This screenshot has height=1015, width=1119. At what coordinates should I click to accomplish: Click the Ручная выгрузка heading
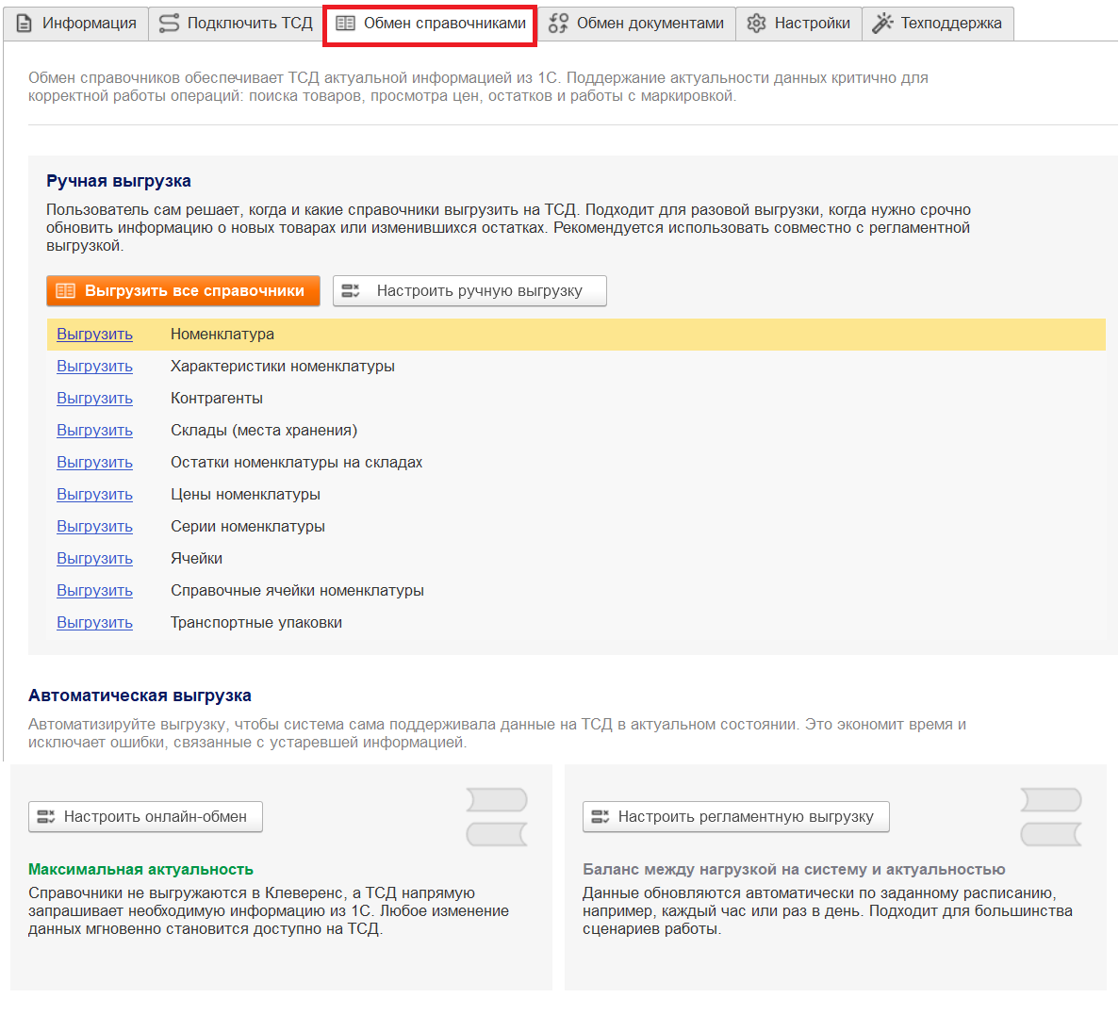point(119,182)
